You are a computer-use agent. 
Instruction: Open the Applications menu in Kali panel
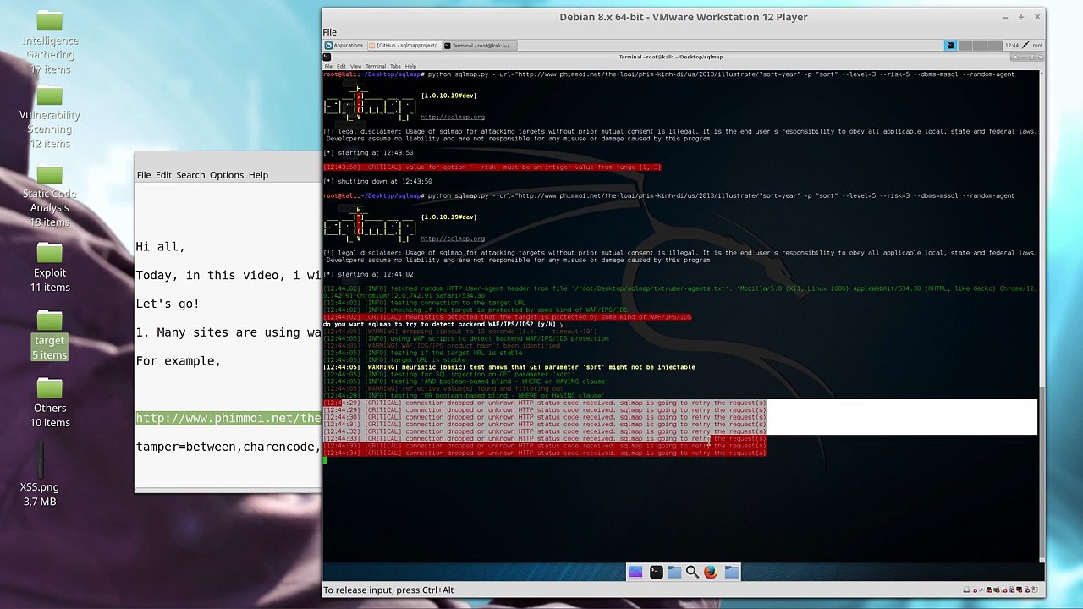[x=344, y=46]
